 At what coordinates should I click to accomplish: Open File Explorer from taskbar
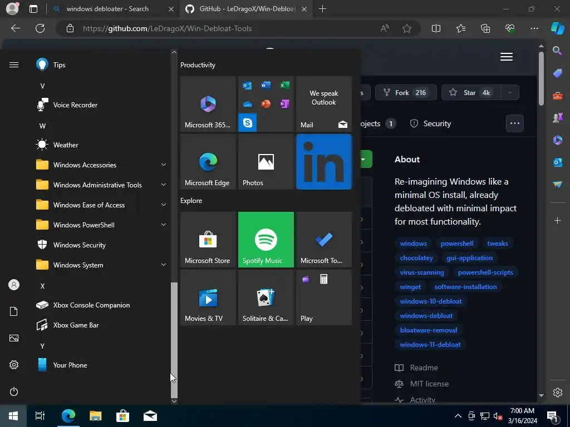pyautogui.click(x=96, y=416)
